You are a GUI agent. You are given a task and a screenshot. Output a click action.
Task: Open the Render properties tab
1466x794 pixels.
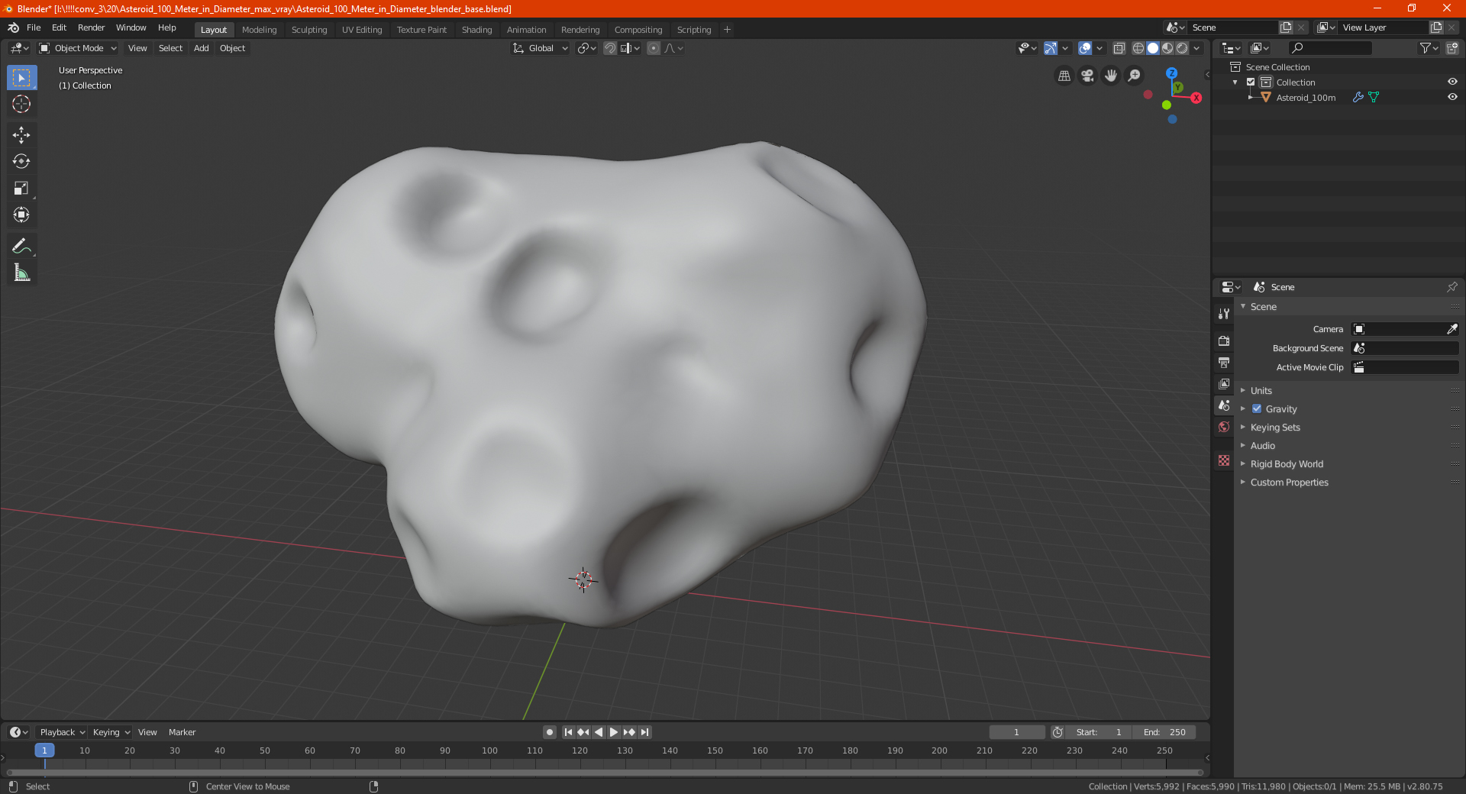click(1224, 341)
